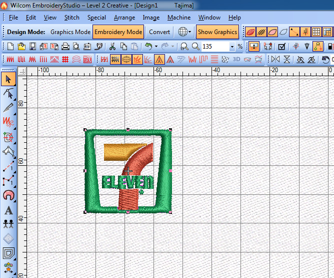Viewport: 334px width, 278px height.
Task: Save the design with floppy disk icon
Action: (32, 46)
